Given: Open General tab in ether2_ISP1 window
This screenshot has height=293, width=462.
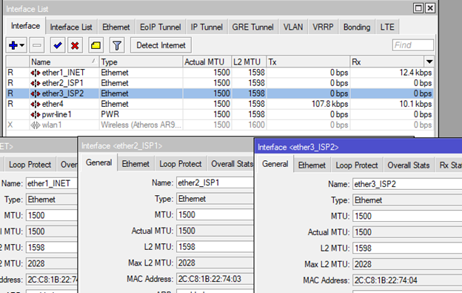Looking at the screenshot, I should (98, 162).
